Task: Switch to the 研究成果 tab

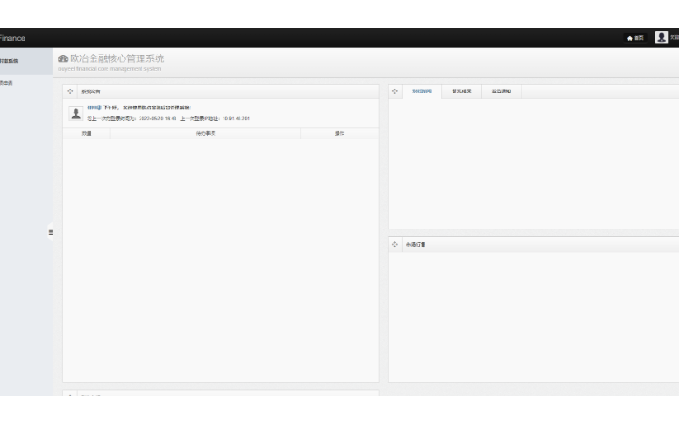Action: pyautogui.click(x=461, y=91)
